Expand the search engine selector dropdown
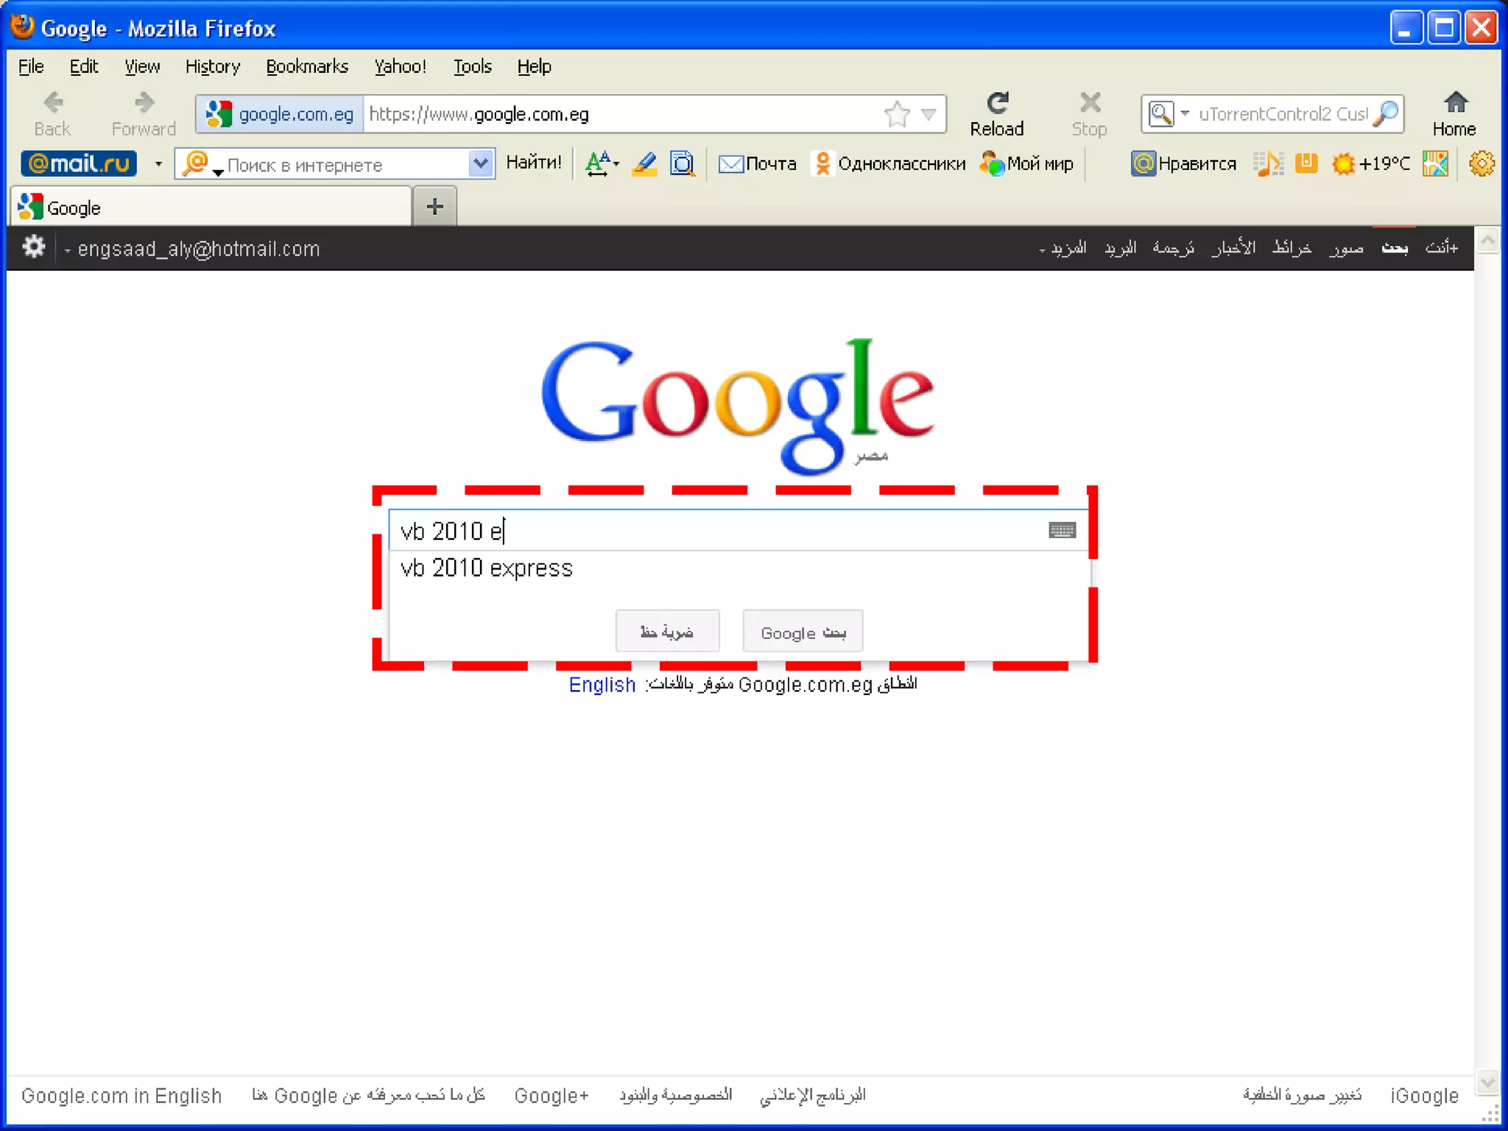 pyautogui.click(x=1184, y=114)
